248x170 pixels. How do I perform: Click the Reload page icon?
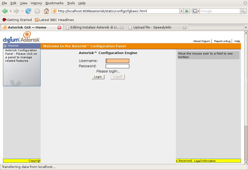(x=28, y=11)
